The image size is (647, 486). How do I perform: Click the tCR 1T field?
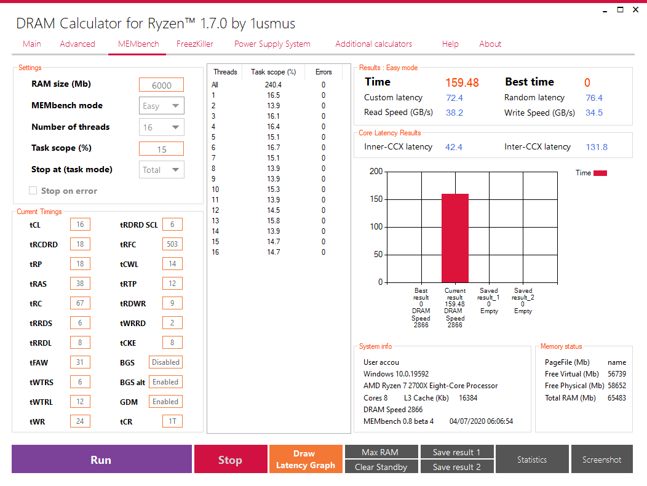(172, 421)
